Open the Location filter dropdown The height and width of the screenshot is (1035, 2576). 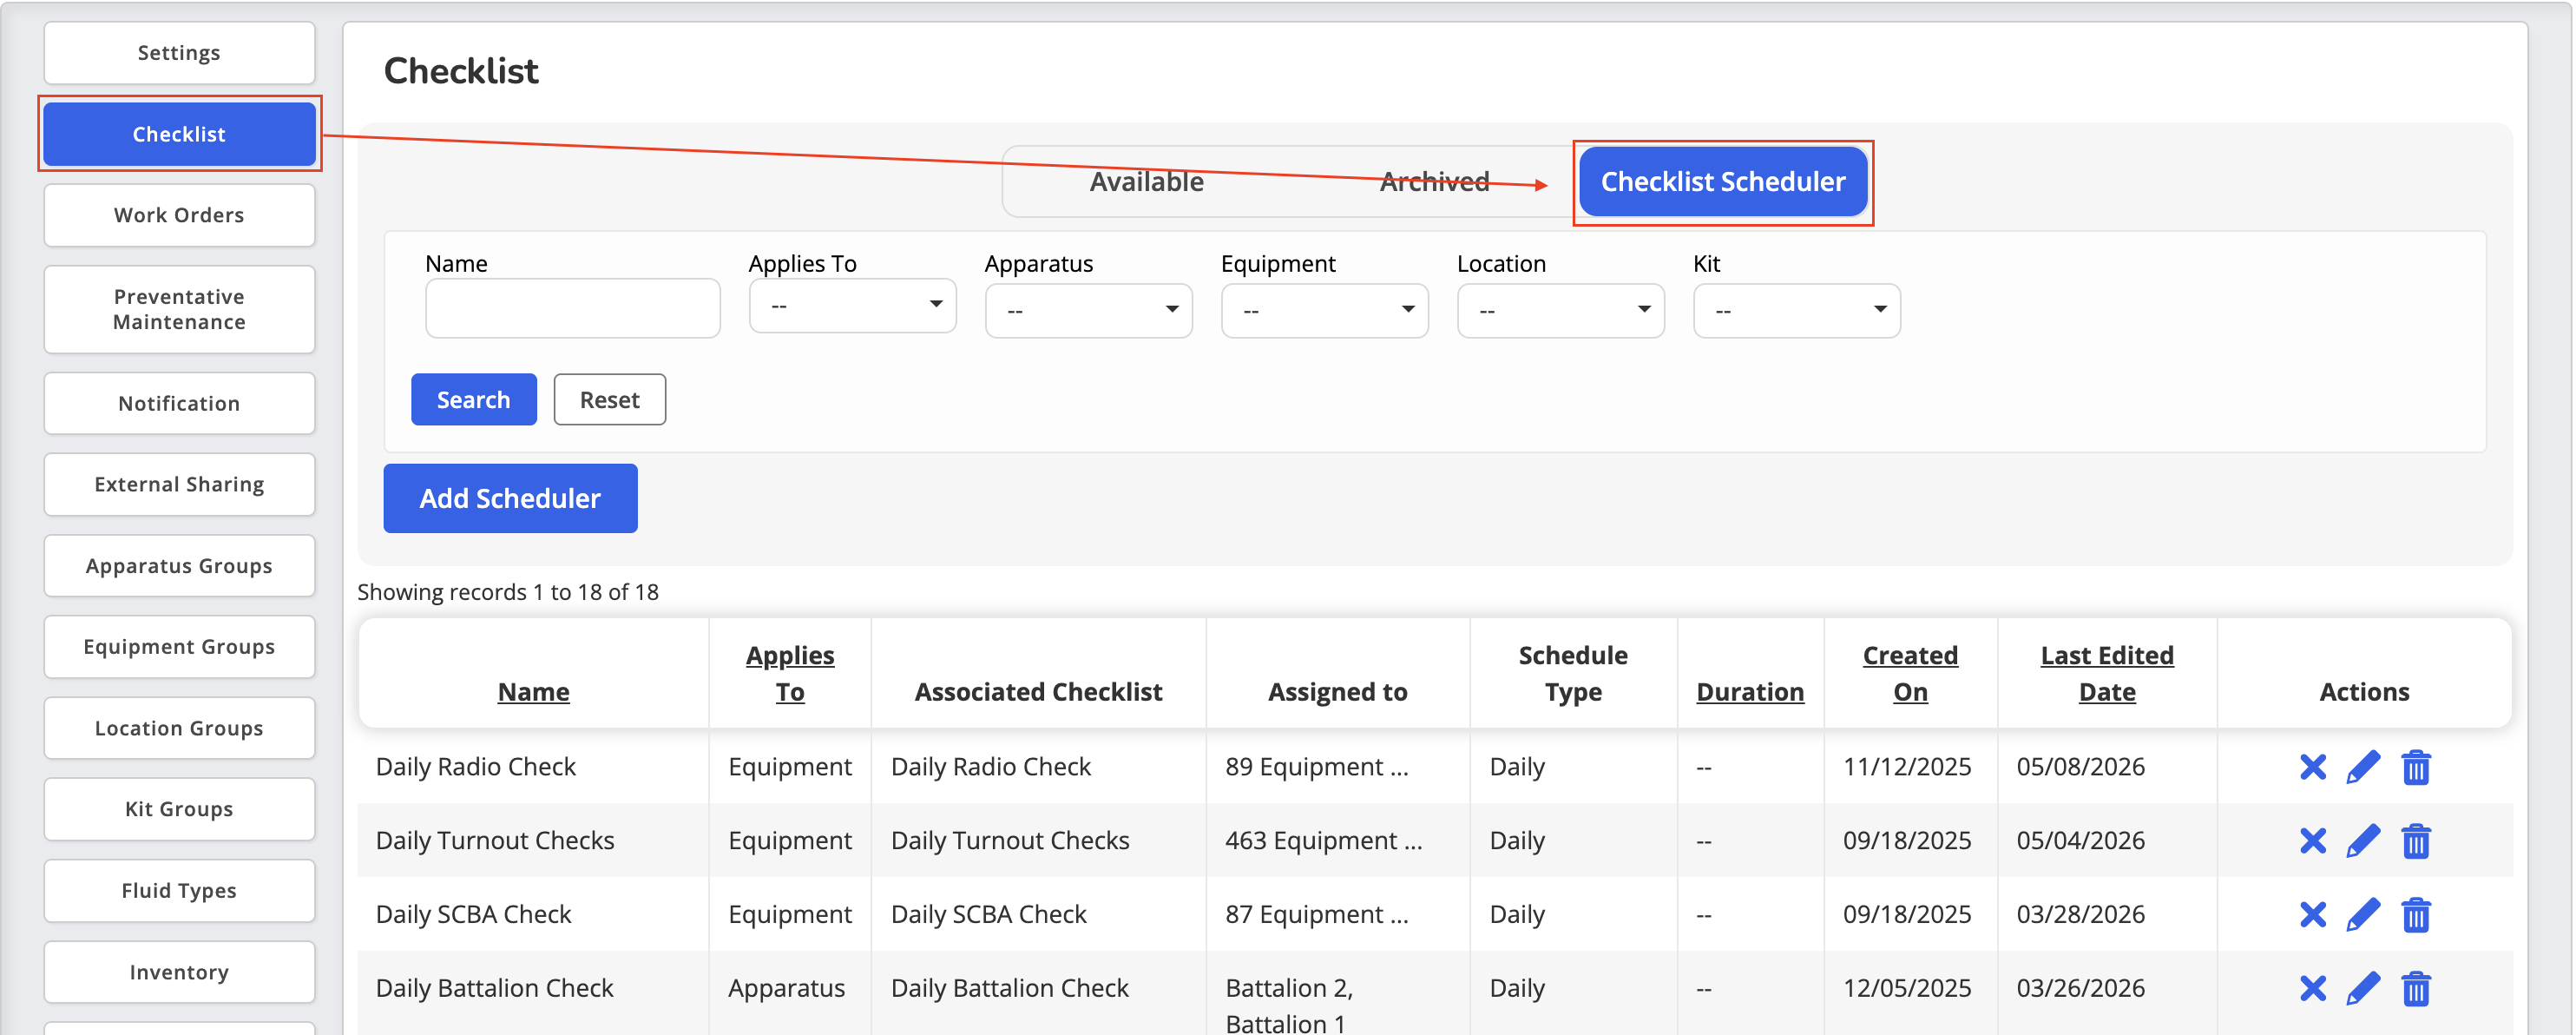coord(1560,311)
